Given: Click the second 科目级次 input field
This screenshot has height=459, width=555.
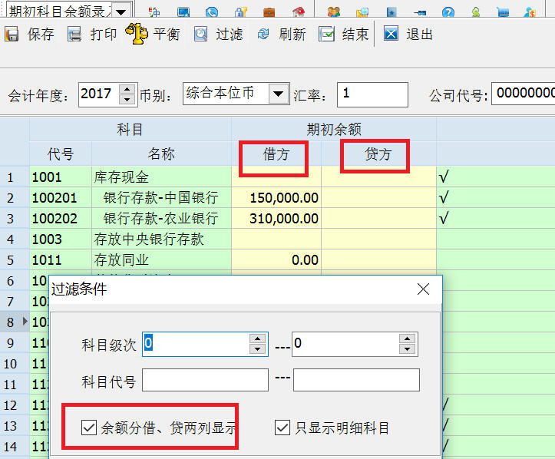Looking at the screenshot, I should [x=345, y=344].
